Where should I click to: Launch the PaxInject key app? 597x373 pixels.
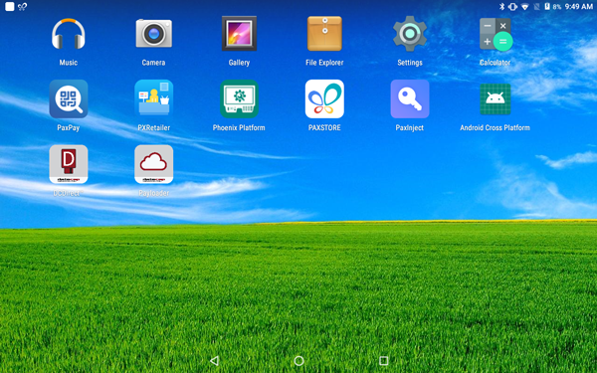[x=410, y=98]
